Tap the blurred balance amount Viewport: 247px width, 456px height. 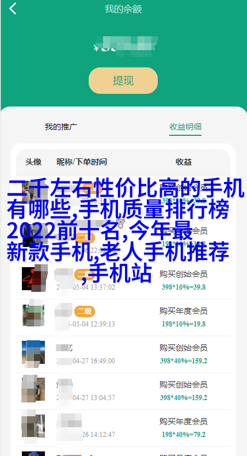126,47
